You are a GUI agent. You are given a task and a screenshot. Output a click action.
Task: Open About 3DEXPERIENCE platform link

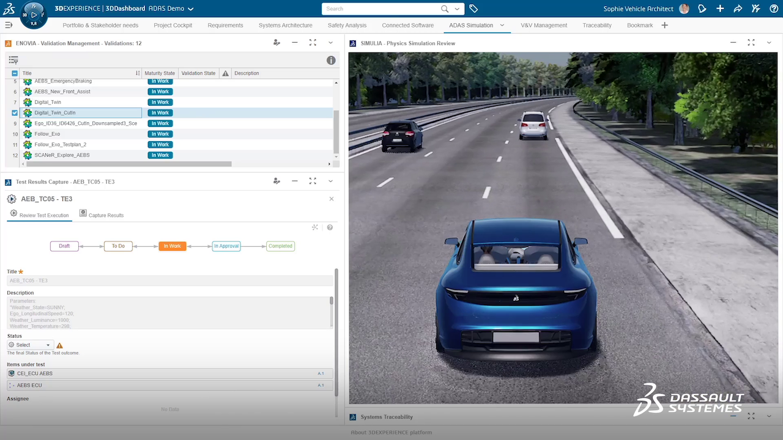391,433
